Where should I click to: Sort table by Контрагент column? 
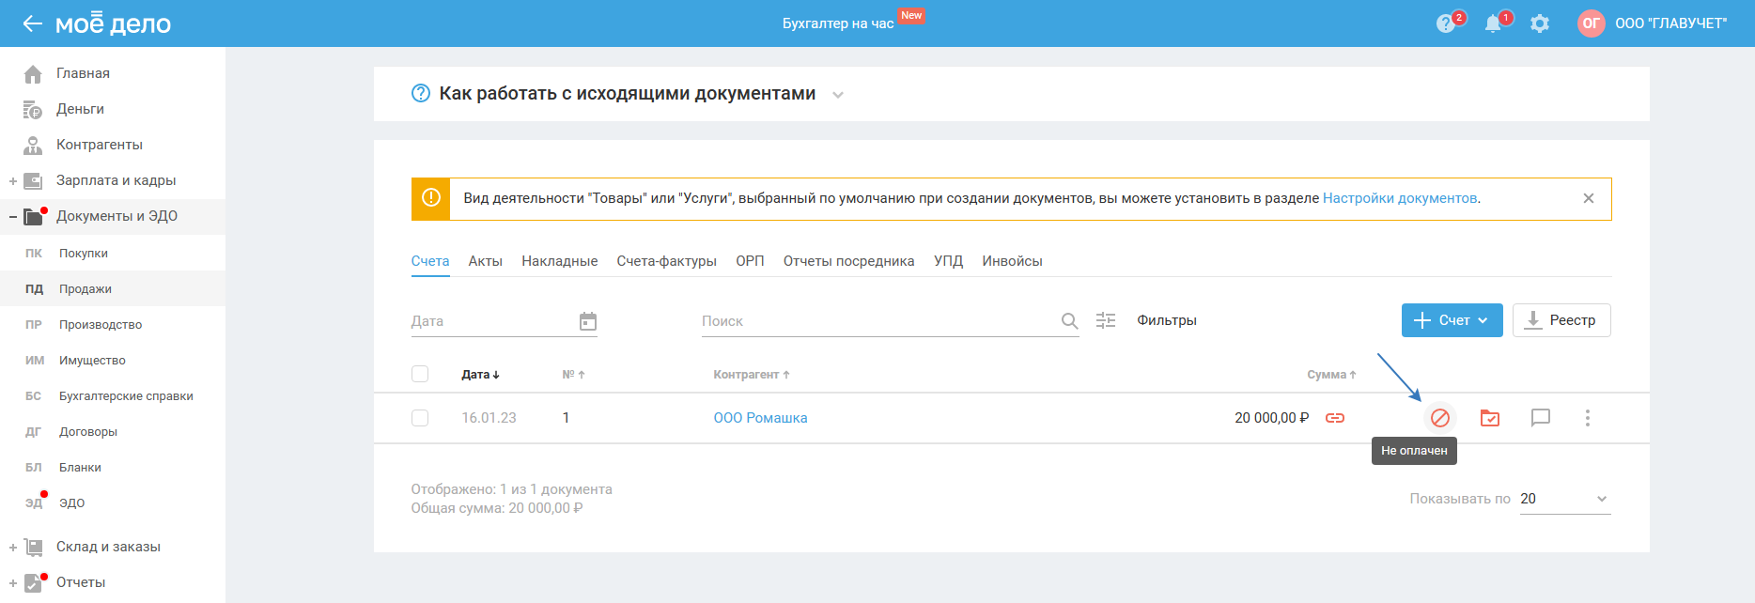coord(752,374)
